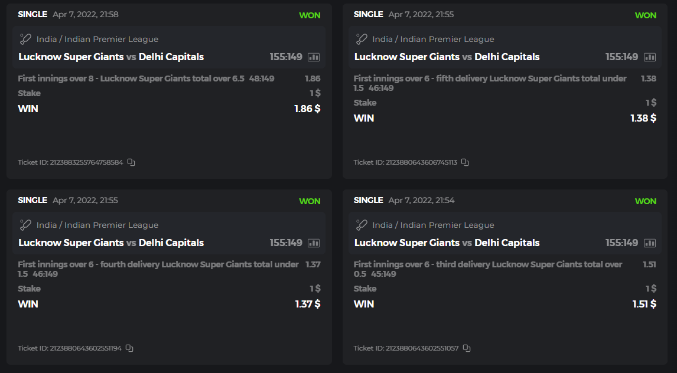Viewport: 677px width, 373px height.
Task: Open statistics icon on the fifth delivery bet
Action: [x=650, y=57]
